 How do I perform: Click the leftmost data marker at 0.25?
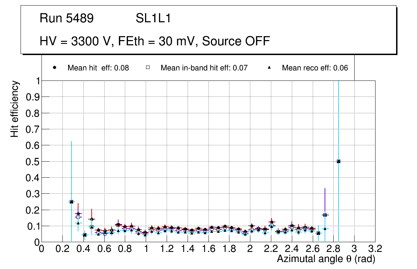click(71, 202)
